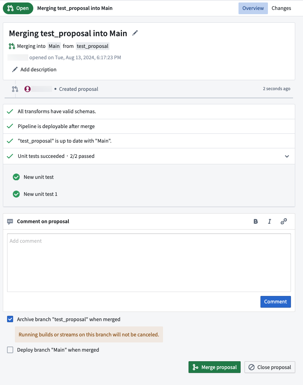The width and height of the screenshot is (303, 385).
Task: Click the test_proposal branch tag
Action: pos(92,46)
